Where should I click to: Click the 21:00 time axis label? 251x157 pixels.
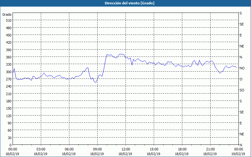[x=210, y=149]
